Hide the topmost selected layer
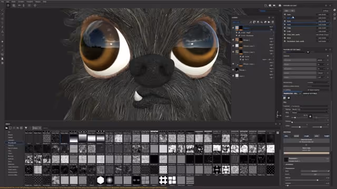 pyautogui.click(x=233, y=28)
